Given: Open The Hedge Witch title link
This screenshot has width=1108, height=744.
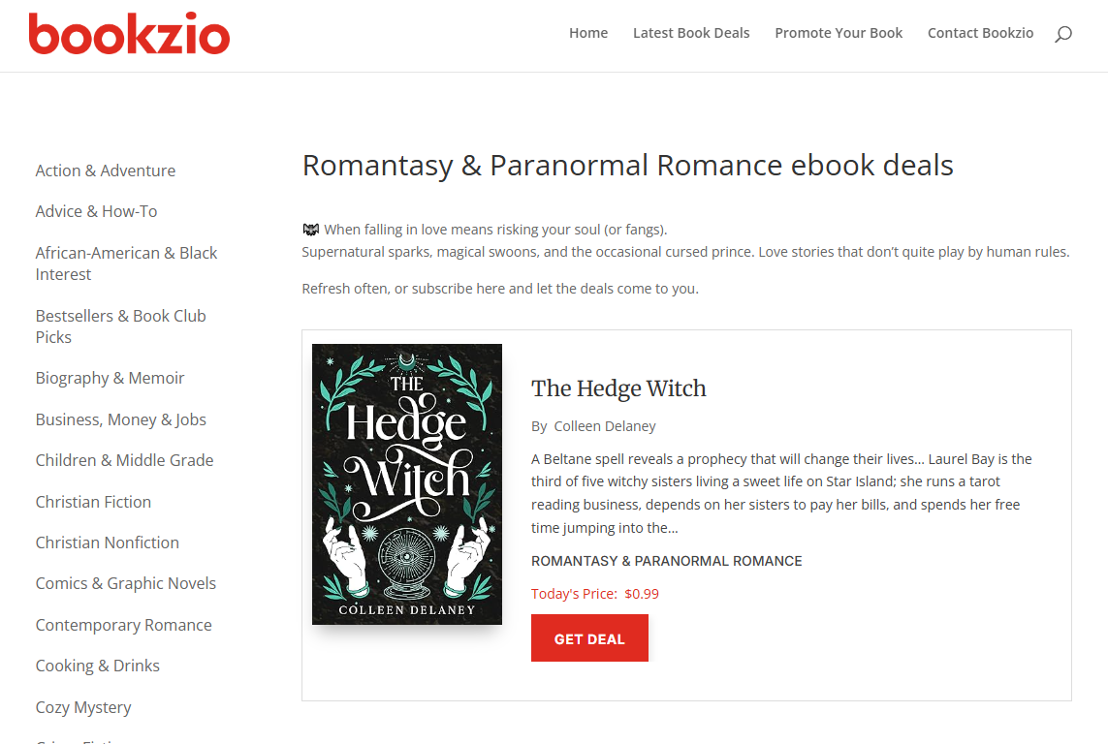Looking at the screenshot, I should tap(618, 388).
